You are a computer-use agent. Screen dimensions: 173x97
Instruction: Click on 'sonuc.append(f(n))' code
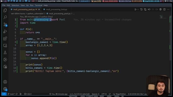point(44,58)
